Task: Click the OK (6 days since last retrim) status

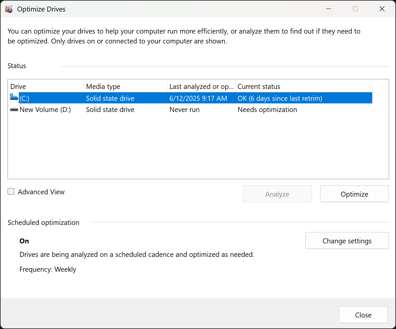Action: 280,98
